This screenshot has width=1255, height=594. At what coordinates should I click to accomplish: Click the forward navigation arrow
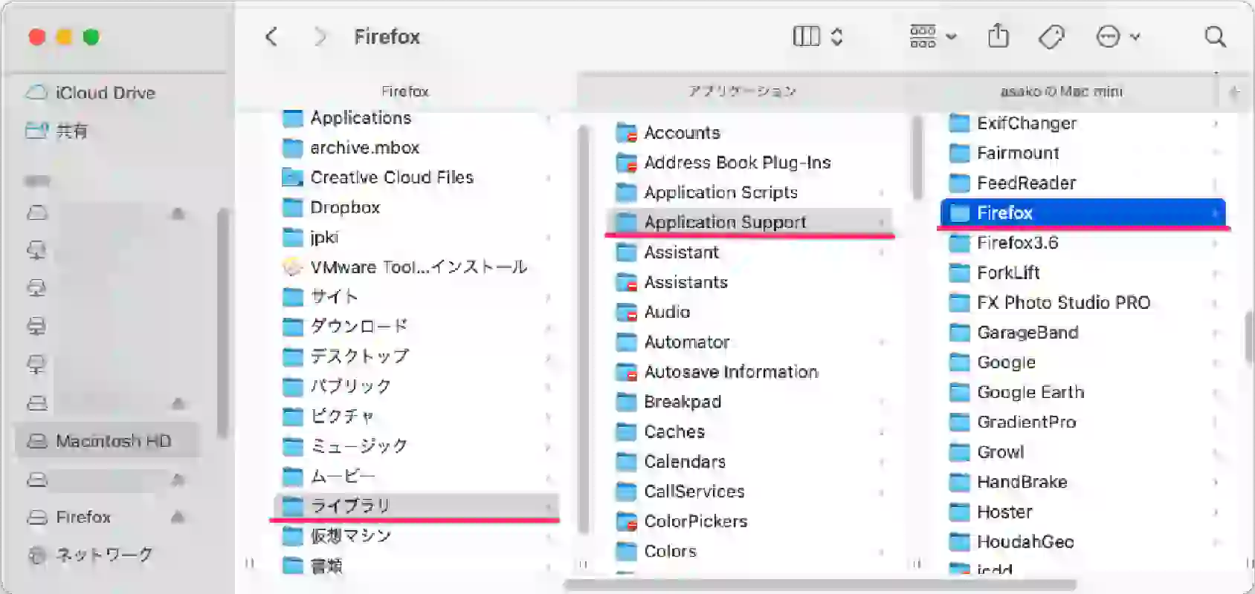320,36
